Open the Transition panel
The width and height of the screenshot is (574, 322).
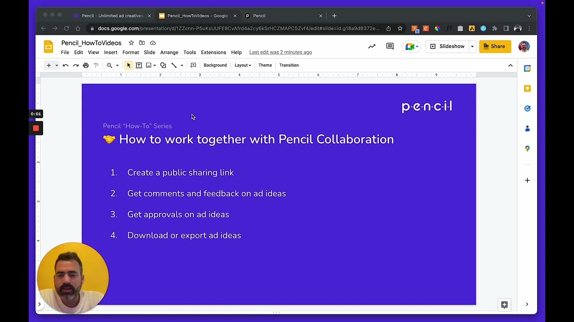coord(289,65)
